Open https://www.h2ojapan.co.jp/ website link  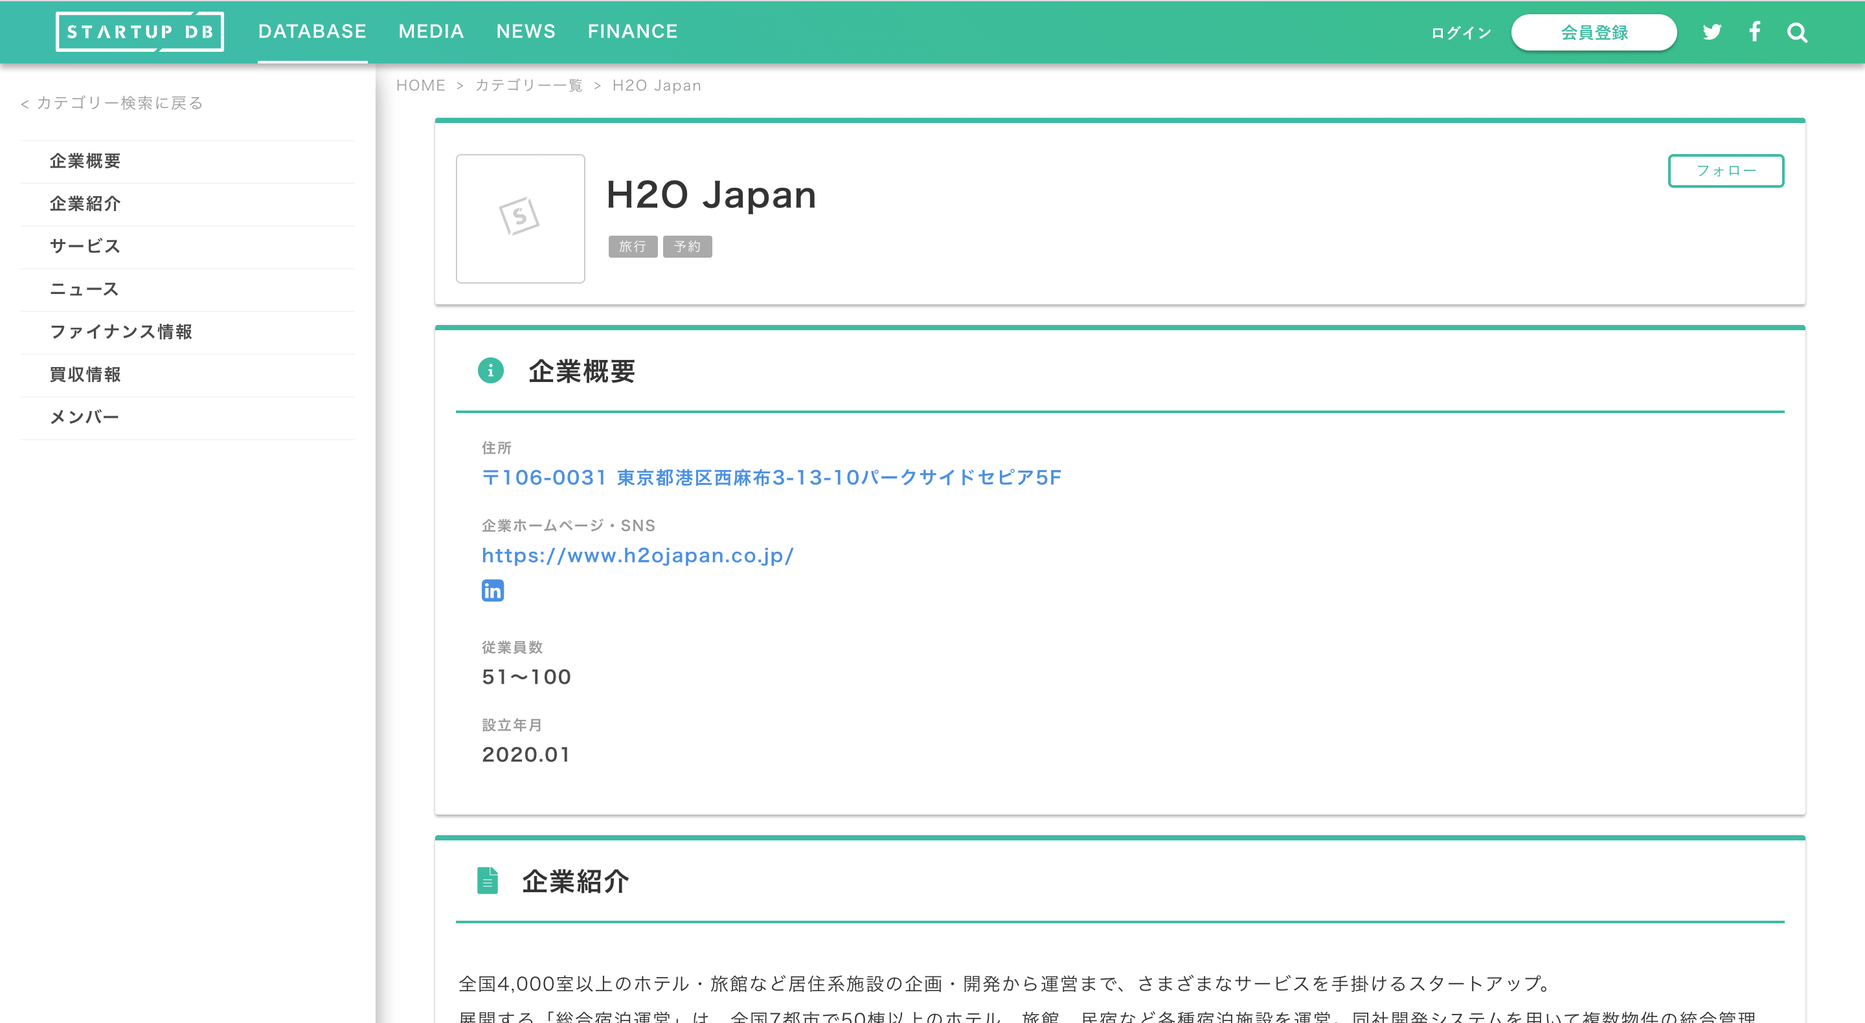(x=637, y=556)
